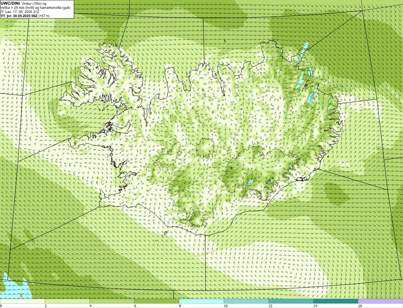Image resolution: width=403 pixels, height=308 pixels.
Task: Click the '12' tick label on color scale
Action: tap(270, 306)
